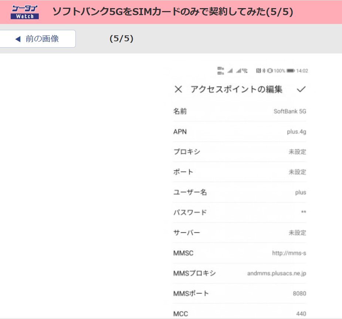
Task: Select the パスワード field
Action: [x=240, y=213]
